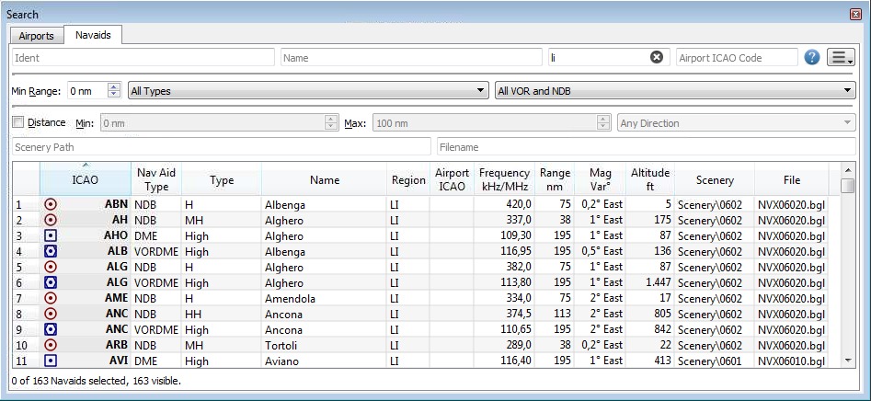Select row number 7 header

tap(26, 298)
